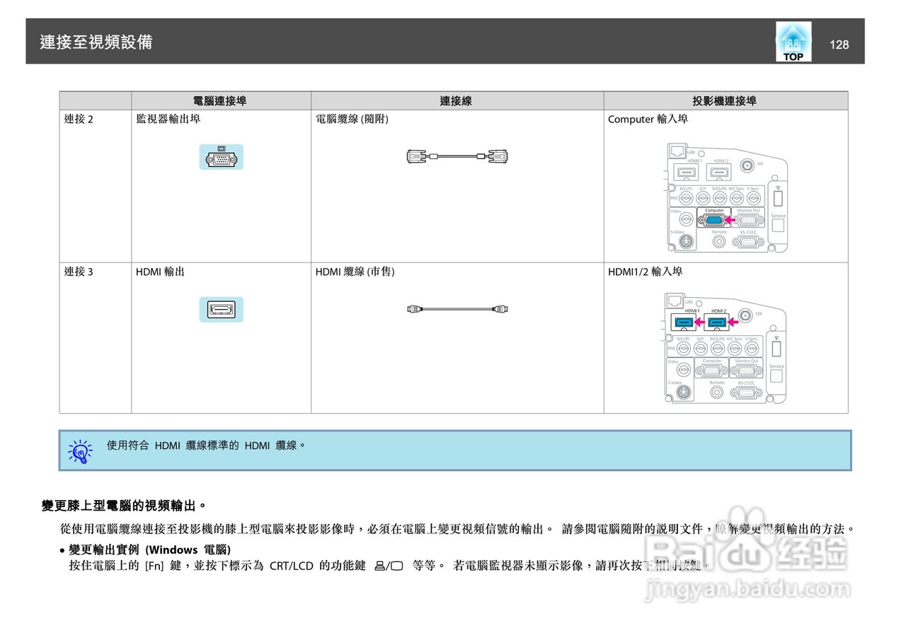This screenshot has width=906, height=640.
Task: Click the HDMI cable tip note text
Action: (206, 446)
